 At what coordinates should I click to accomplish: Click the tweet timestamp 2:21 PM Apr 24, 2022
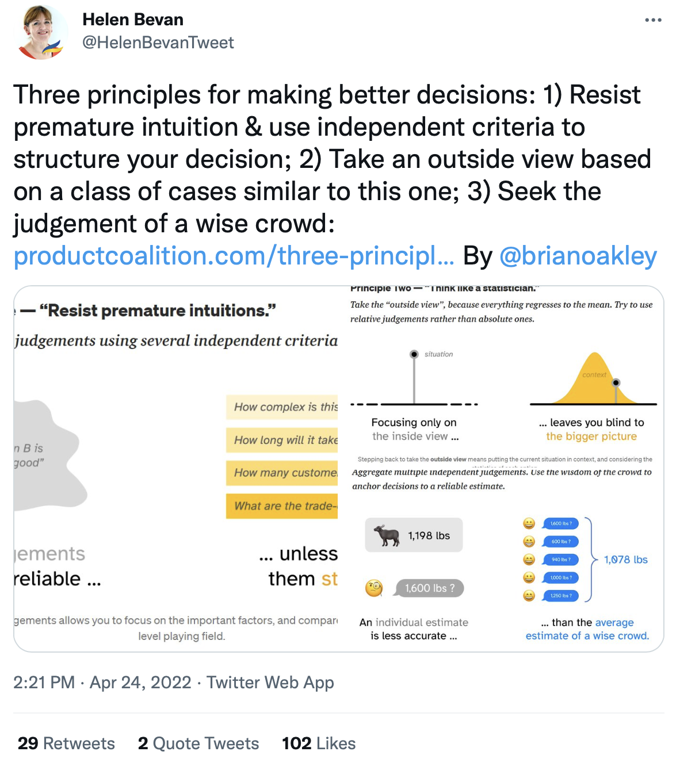[102, 683]
